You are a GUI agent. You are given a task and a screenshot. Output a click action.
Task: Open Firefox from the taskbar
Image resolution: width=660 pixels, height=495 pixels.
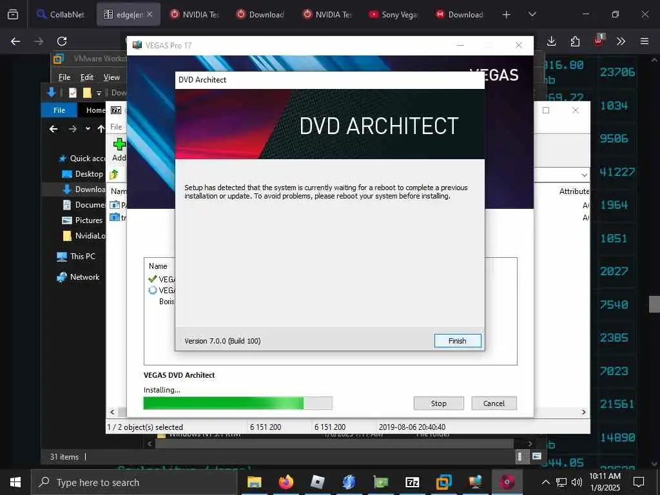coord(286,482)
